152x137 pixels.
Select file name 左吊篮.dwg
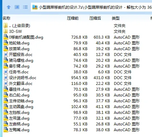[19, 118]
